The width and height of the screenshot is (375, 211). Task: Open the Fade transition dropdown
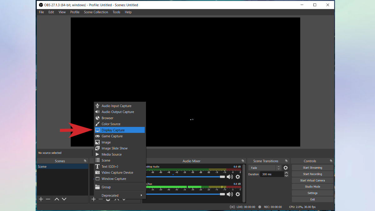[265, 168]
